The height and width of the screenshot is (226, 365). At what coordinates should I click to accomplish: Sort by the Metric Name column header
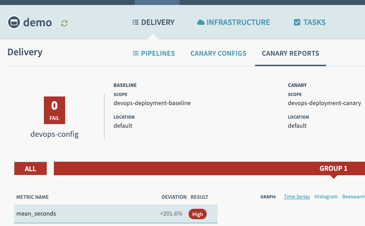[33, 197]
